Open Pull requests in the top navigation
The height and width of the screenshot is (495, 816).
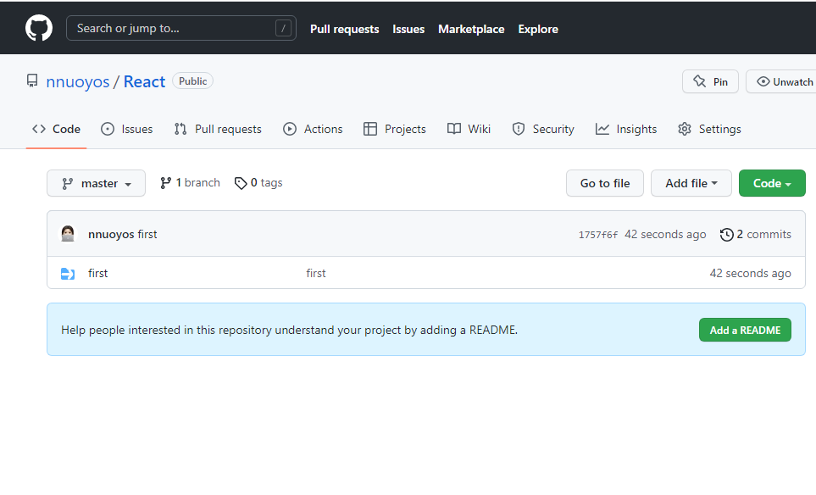click(345, 29)
